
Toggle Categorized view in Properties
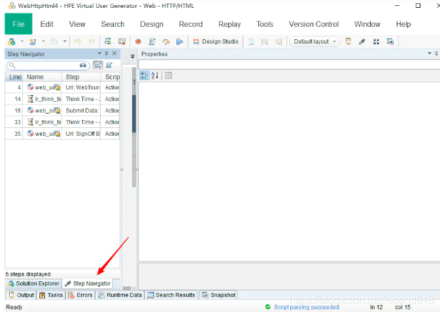coord(144,75)
